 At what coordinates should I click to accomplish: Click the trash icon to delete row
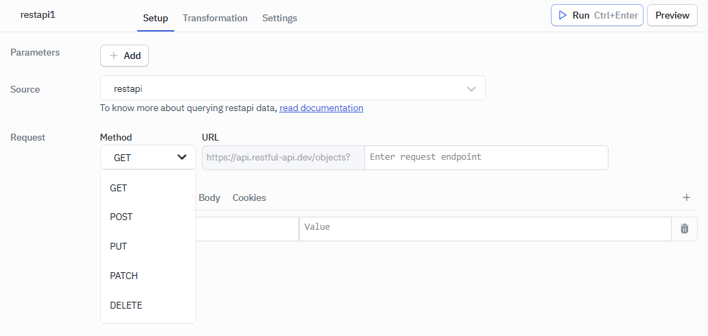pos(684,229)
